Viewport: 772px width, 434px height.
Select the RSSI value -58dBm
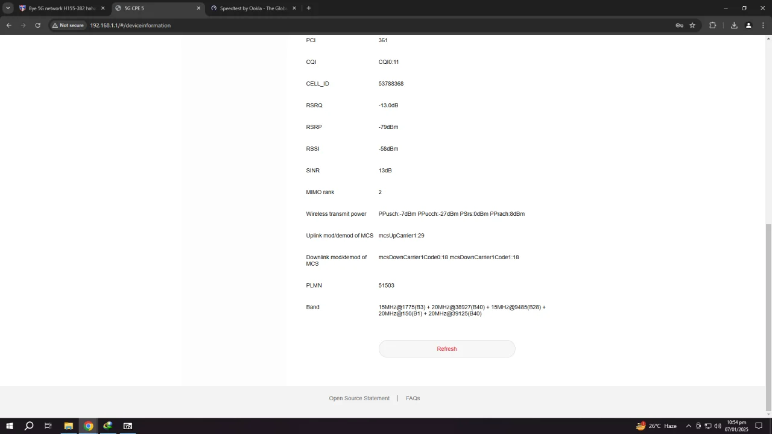388,149
